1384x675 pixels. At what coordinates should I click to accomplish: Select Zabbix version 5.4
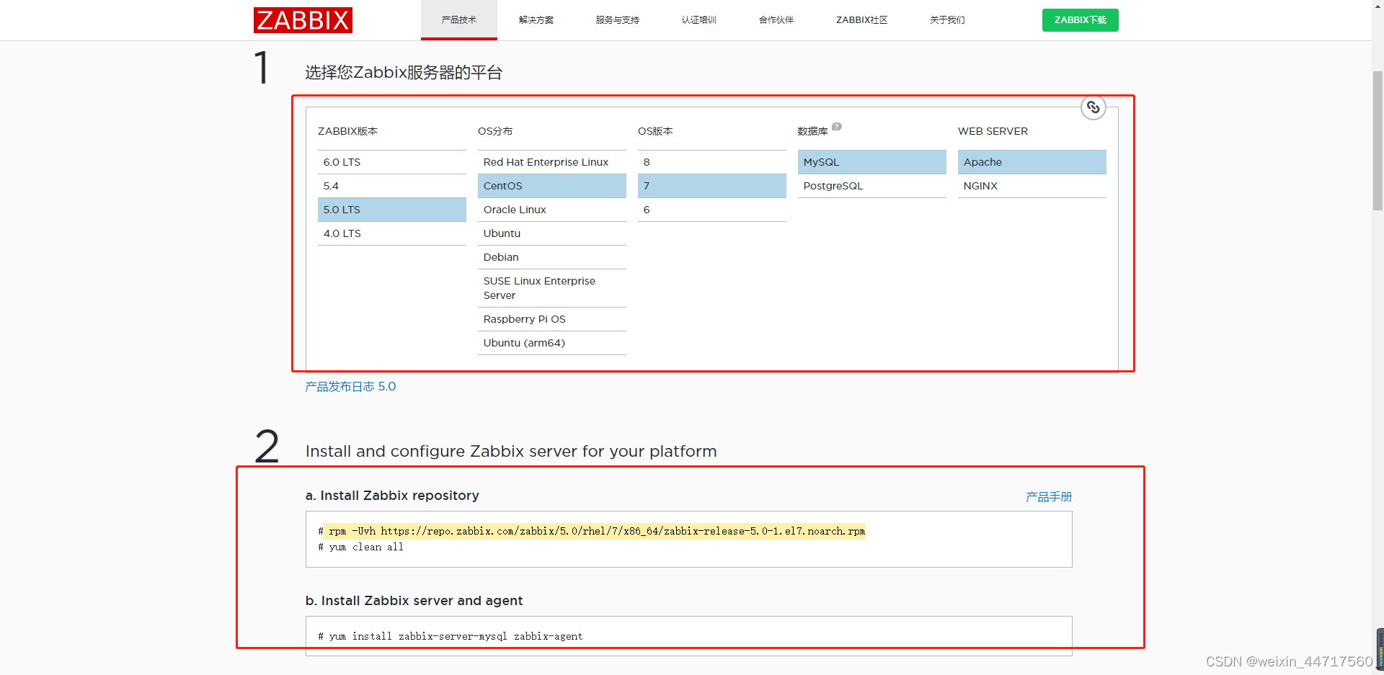(x=392, y=186)
